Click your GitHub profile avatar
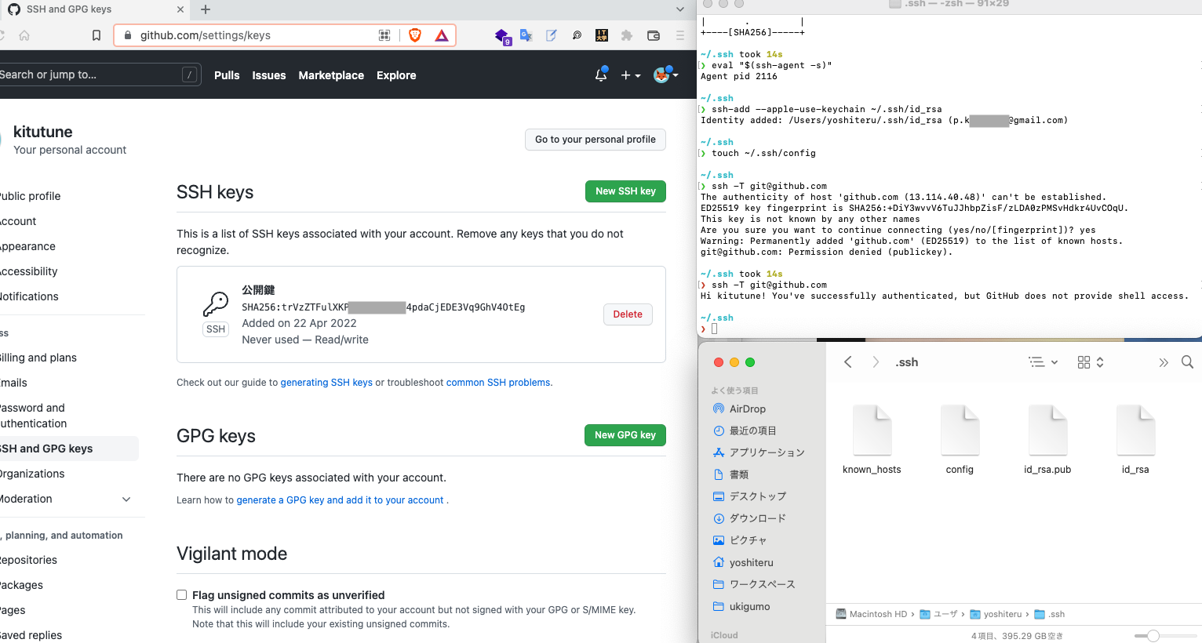 [661, 74]
